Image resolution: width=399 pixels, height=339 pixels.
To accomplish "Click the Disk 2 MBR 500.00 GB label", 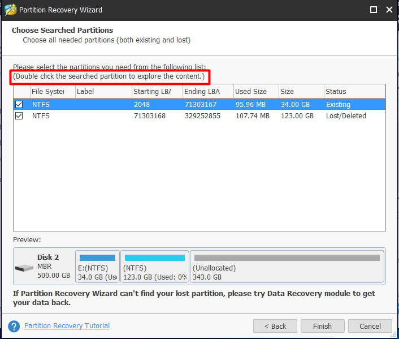I will click(54, 267).
